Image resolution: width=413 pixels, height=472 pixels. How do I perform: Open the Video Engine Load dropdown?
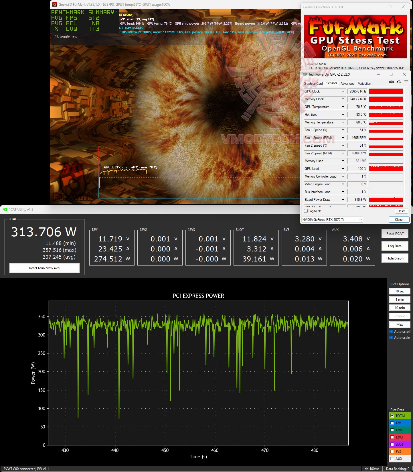(x=343, y=184)
